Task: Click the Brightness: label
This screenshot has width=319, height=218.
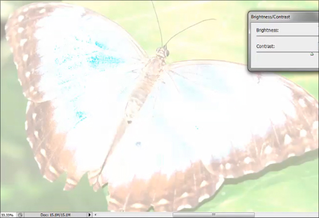Action: (267, 30)
